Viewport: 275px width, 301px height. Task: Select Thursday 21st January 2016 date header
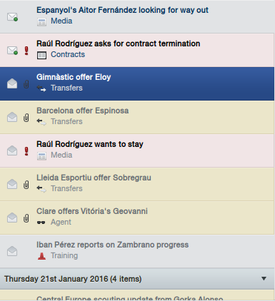[x=137, y=279]
